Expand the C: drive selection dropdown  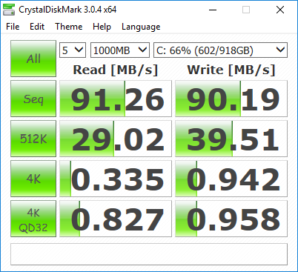coord(220,50)
